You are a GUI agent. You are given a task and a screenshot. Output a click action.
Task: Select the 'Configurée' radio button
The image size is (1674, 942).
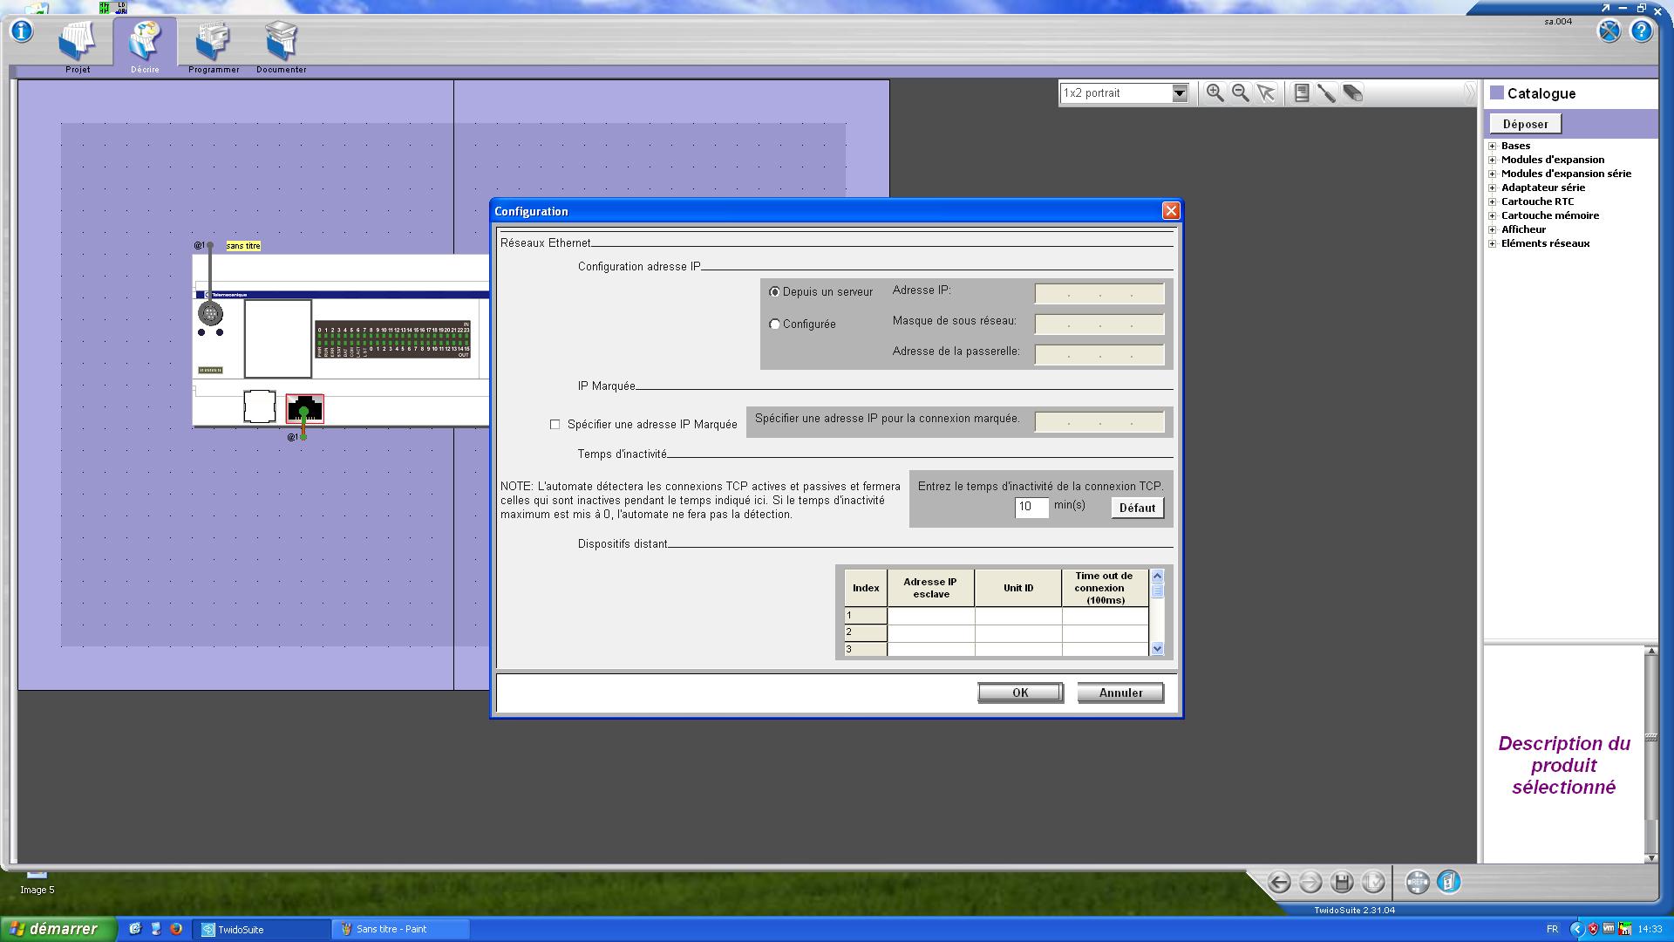(x=774, y=324)
